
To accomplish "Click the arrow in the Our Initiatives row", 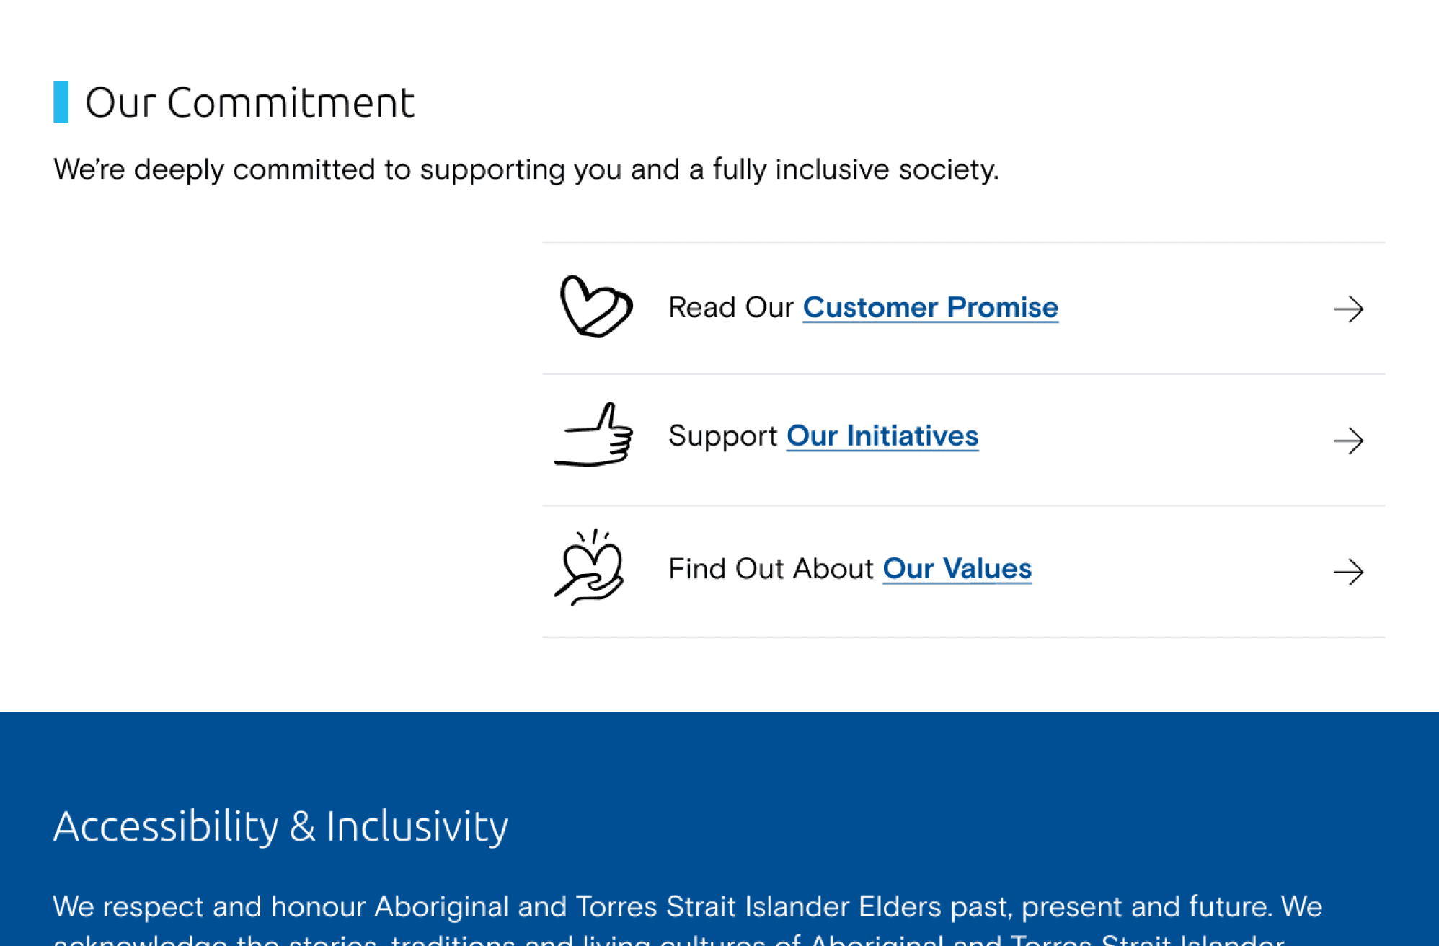I will (x=1347, y=441).
